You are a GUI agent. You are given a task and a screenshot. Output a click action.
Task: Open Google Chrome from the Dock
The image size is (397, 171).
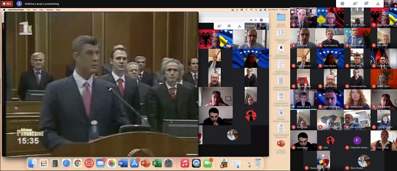point(78,163)
